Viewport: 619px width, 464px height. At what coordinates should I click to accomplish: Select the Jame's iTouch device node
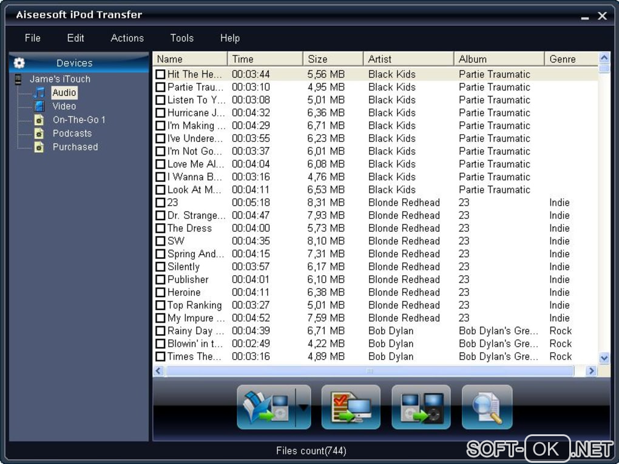(x=60, y=79)
